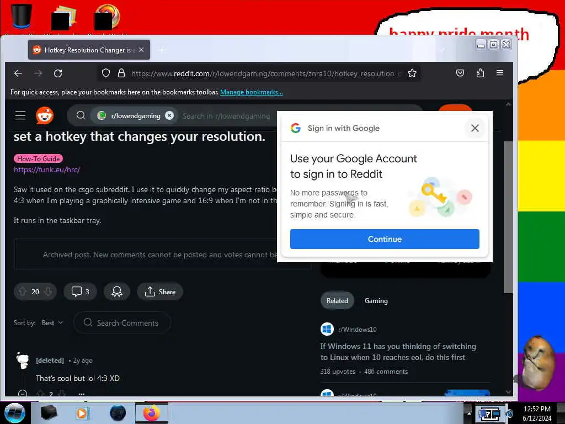Open the funk.eu/hrc link

[47, 169]
